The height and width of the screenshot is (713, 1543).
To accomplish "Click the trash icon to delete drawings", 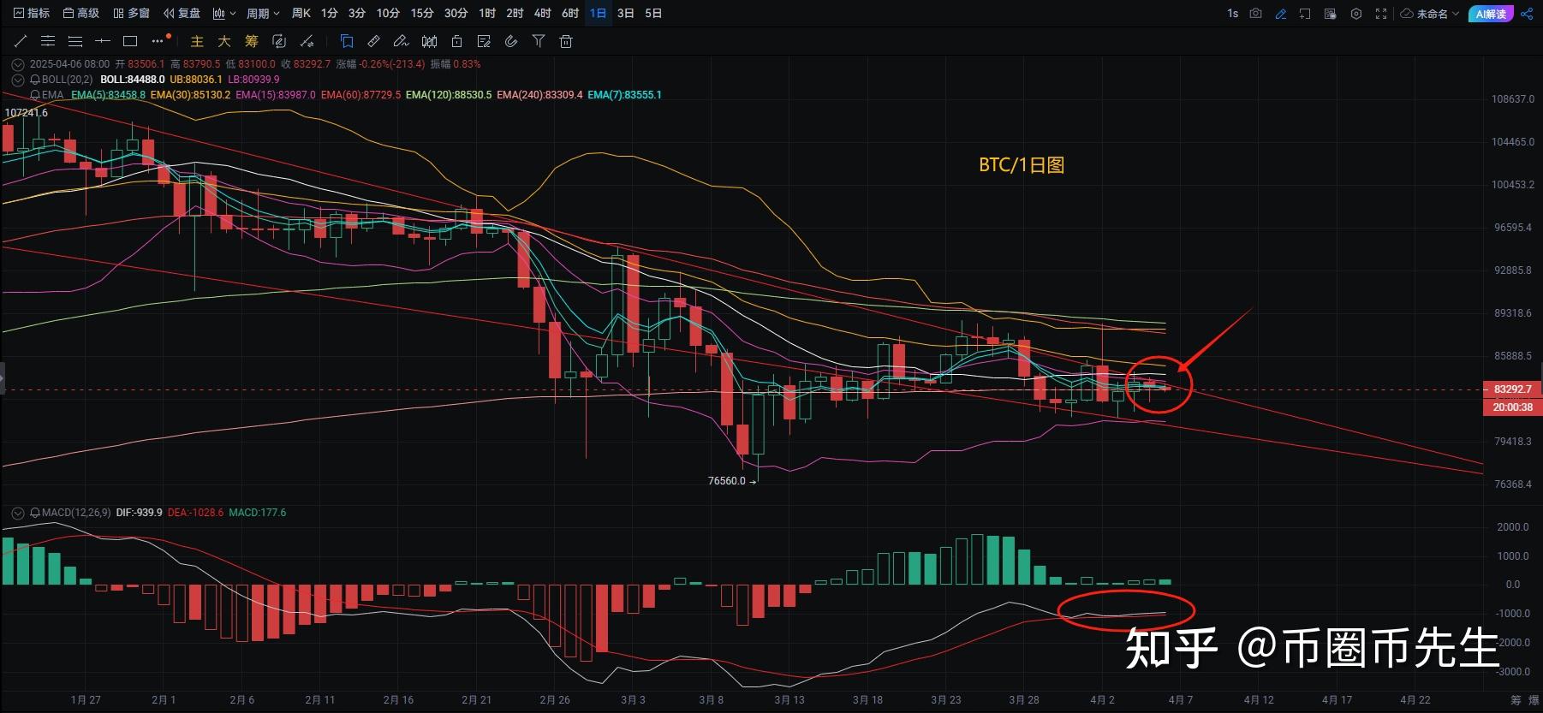I will click(565, 41).
